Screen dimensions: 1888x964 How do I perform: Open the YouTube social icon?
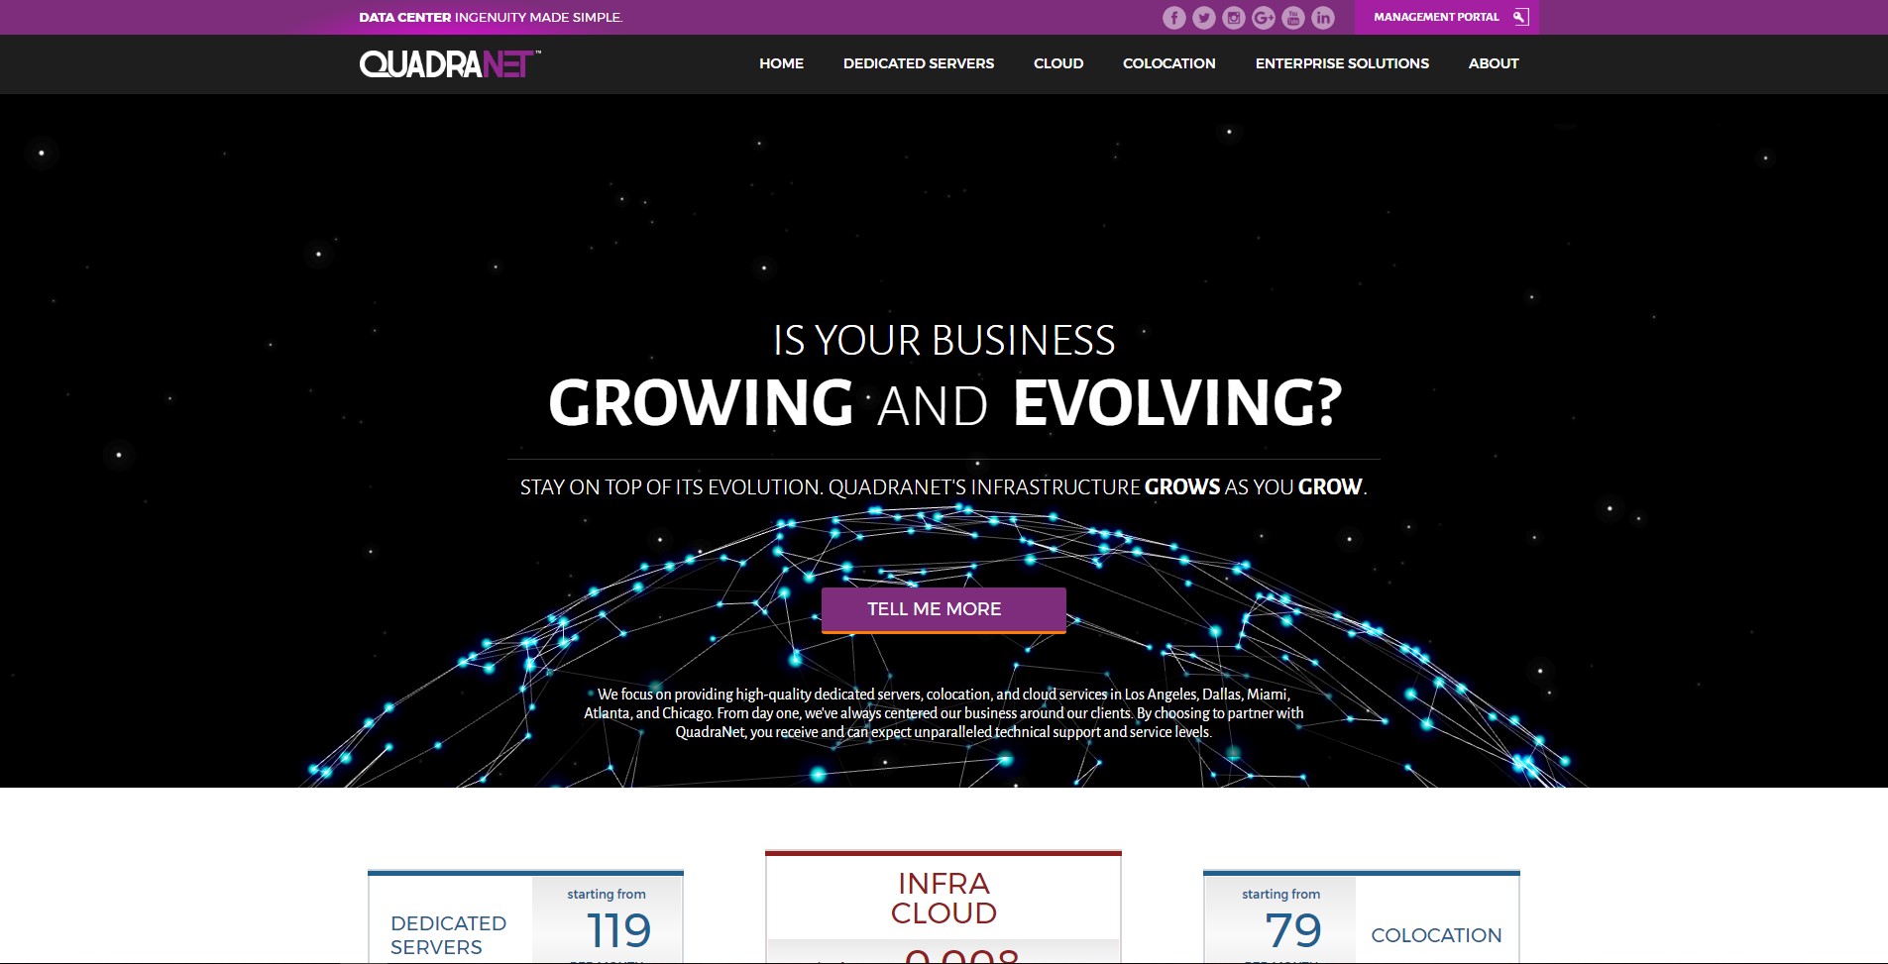point(1293,18)
